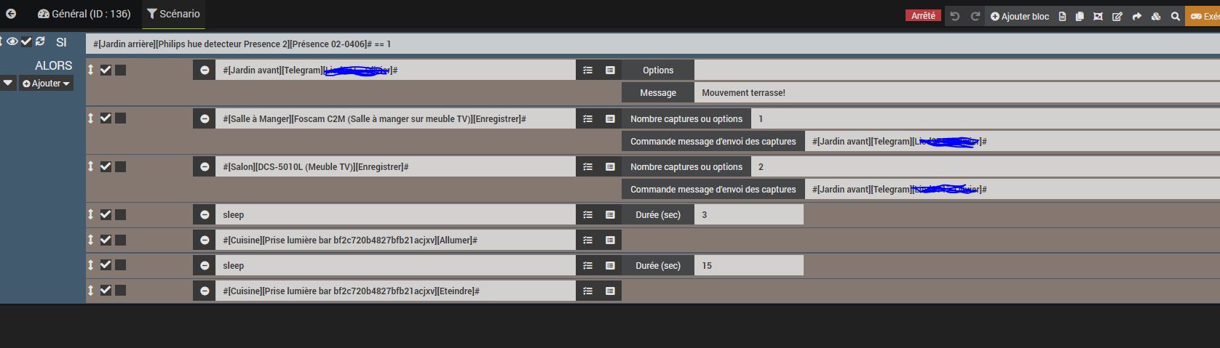
Task: Click the down caret button beside Ajouter
Action: tap(8, 84)
